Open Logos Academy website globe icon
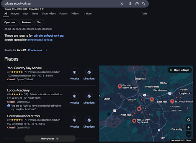The image size is (196, 143). 75,96
